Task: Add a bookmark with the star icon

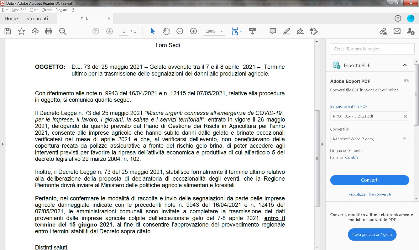Action: 21,31
